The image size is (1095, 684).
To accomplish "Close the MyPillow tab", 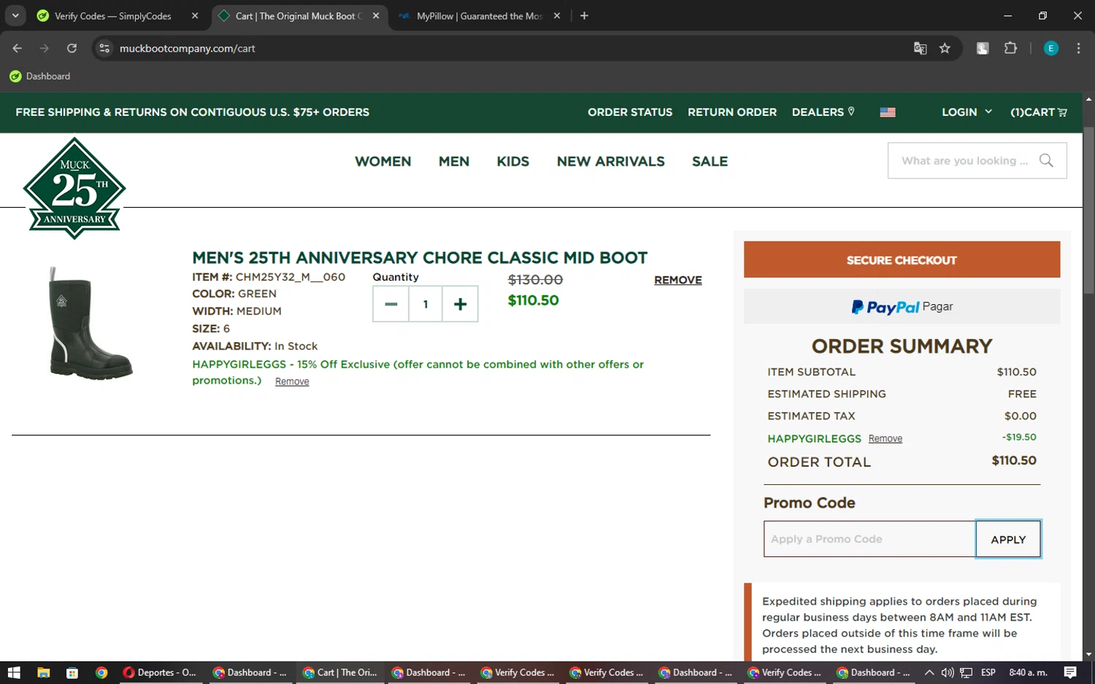I will click(x=557, y=16).
